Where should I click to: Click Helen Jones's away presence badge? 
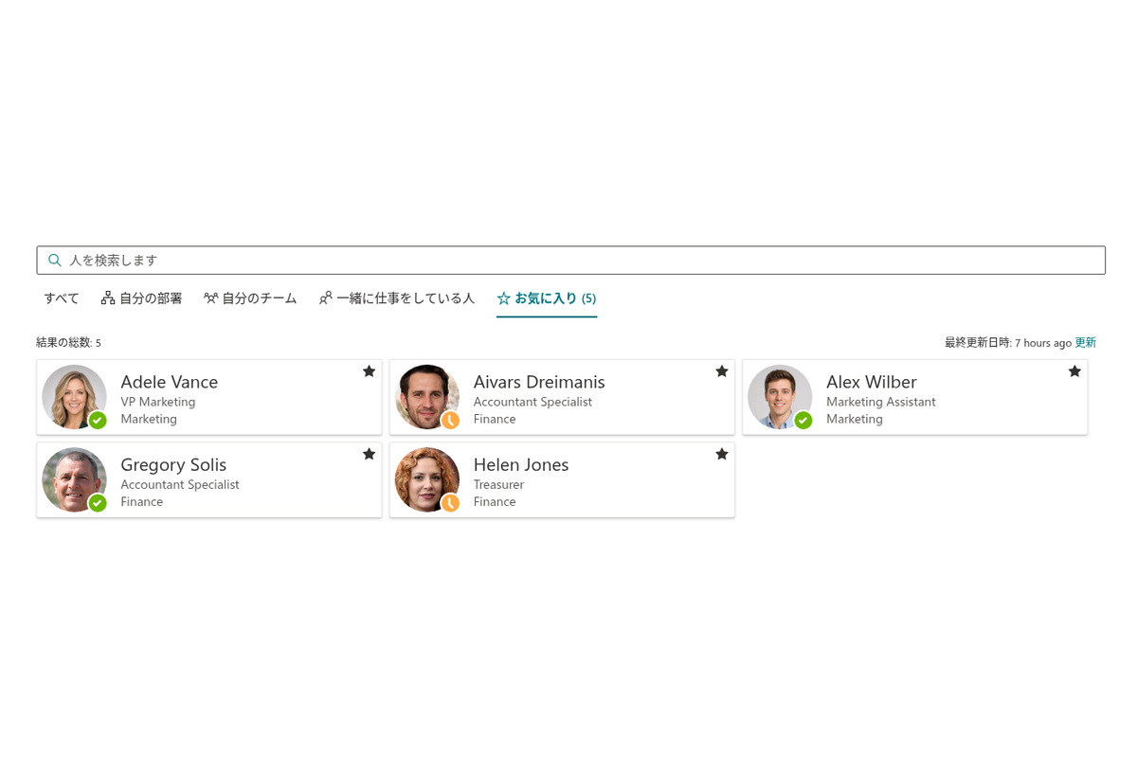click(x=450, y=502)
